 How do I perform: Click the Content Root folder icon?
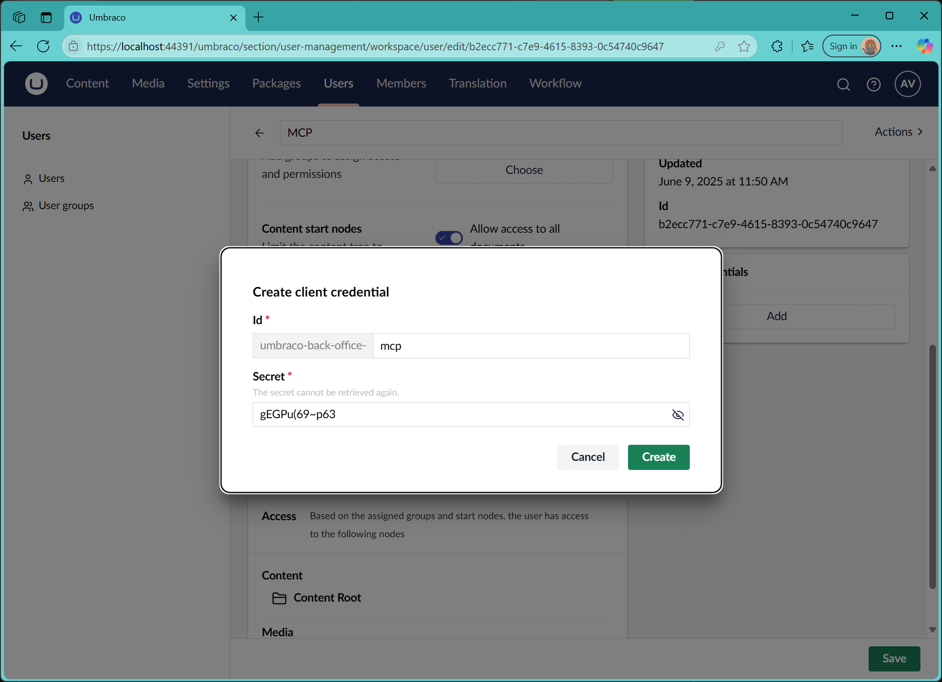click(x=279, y=598)
